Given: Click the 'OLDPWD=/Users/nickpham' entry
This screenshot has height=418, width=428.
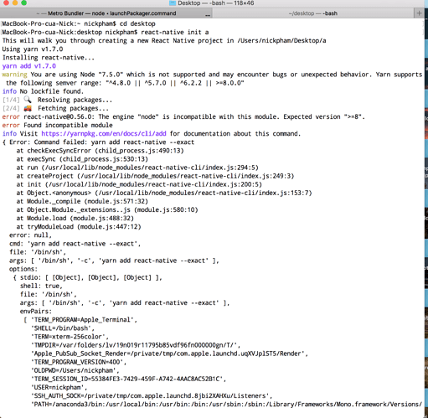Looking at the screenshot, I should click(x=75, y=370).
